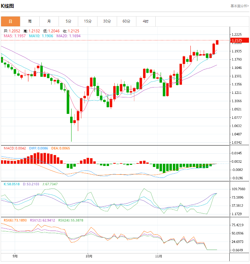This screenshot has width=250, height=264.
Task: Click the K线图 title
Action: 7,6
